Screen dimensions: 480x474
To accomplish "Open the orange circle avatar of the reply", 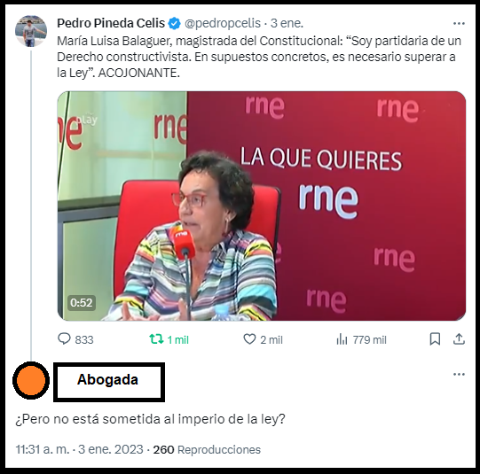I will click(31, 380).
